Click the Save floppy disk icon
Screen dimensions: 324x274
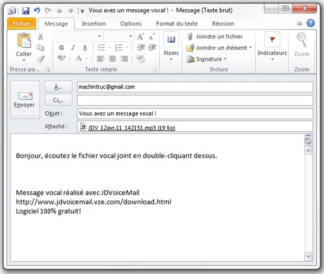point(26,10)
